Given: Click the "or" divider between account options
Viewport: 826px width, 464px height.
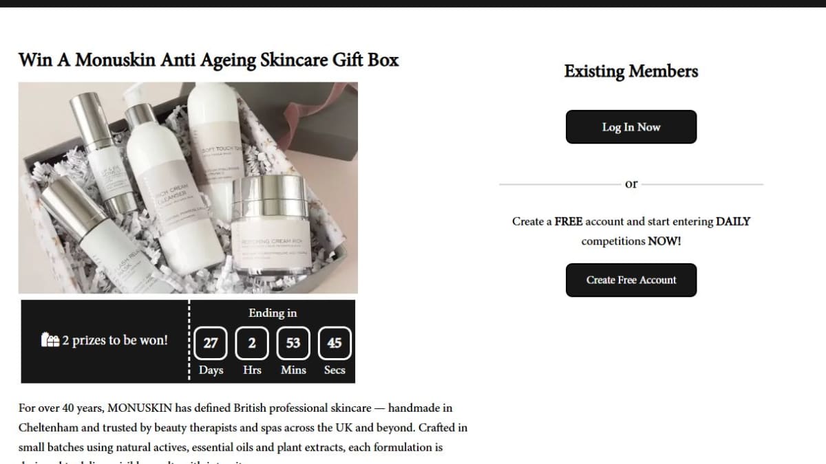Looking at the screenshot, I should pyautogui.click(x=631, y=184).
